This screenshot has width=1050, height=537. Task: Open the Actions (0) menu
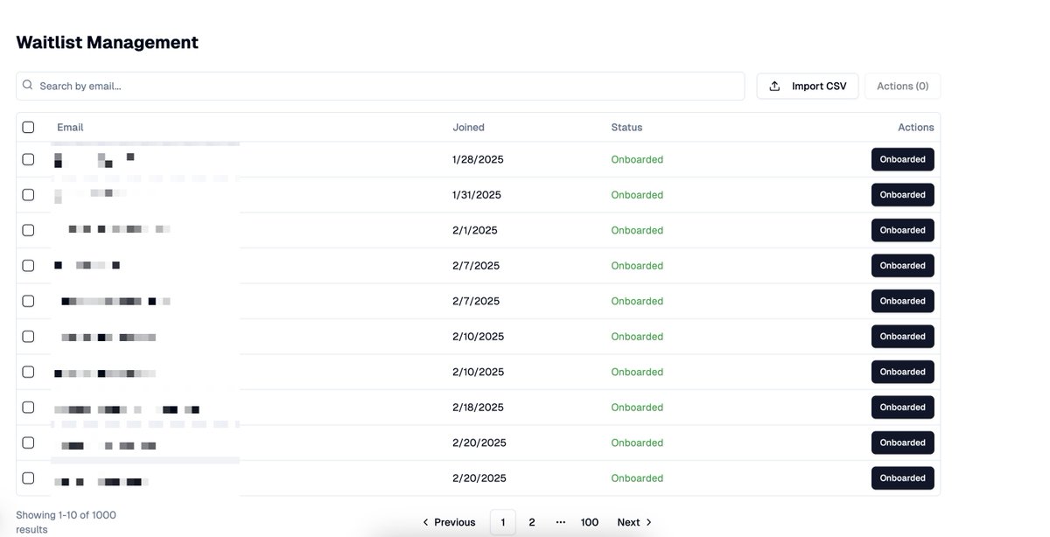tap(902, 86)
